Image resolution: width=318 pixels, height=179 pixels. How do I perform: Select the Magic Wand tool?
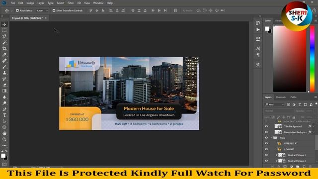coord(4,42)
